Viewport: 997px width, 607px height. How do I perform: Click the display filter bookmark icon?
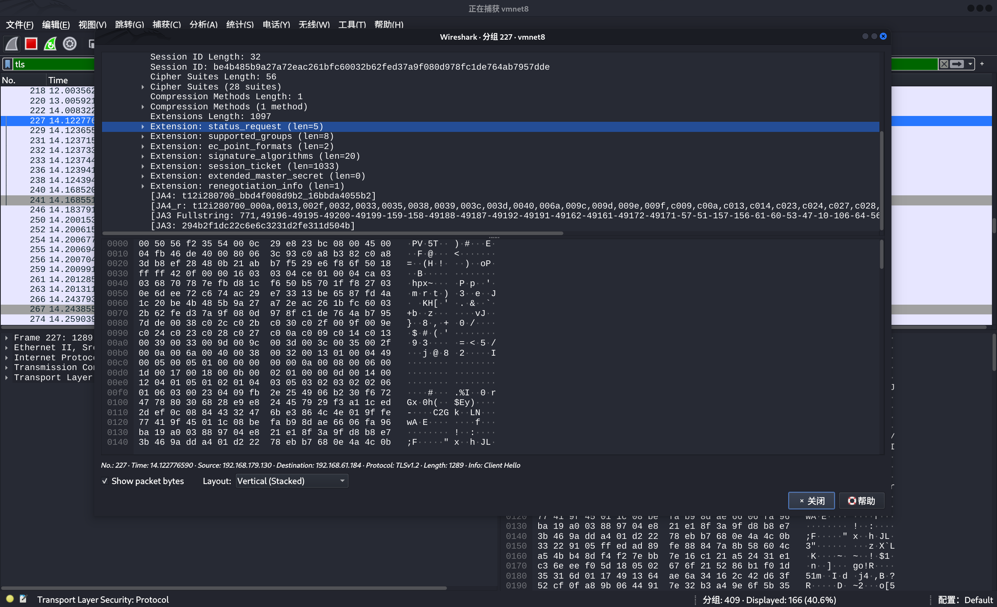pyautogui.click(x=8, y=64)
